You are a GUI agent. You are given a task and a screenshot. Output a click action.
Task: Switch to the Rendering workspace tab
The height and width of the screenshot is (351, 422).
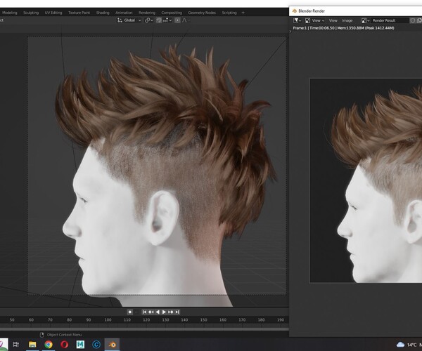147,13
